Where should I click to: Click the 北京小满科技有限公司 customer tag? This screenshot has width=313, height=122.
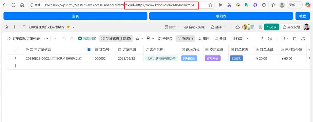(161, 58)
